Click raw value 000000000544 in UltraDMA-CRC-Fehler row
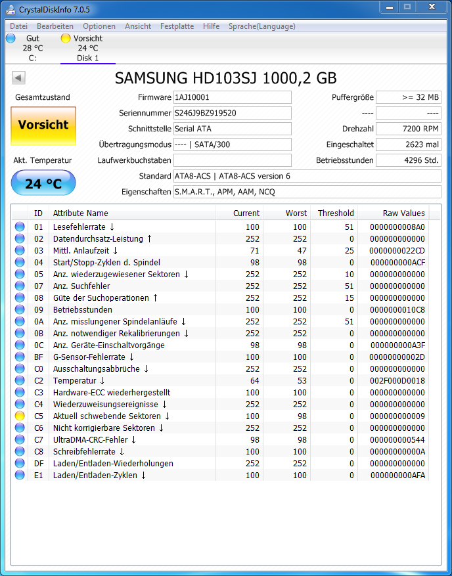452x576 pixels. [397, 439]
